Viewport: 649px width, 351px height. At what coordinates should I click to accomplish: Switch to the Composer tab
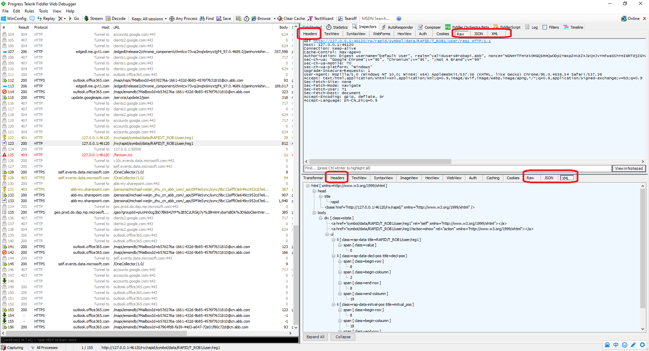(429, 27)
